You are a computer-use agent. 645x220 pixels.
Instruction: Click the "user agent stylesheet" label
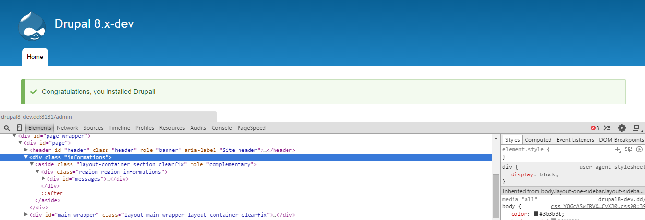(612, 167)
